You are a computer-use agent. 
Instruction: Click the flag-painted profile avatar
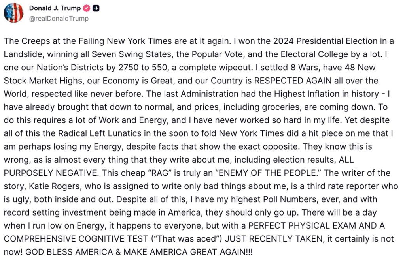pyautogui.click(x=13, y=13)
